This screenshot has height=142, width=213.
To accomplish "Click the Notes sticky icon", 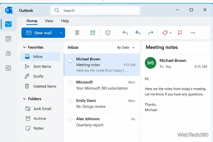I will click(28, 128).
